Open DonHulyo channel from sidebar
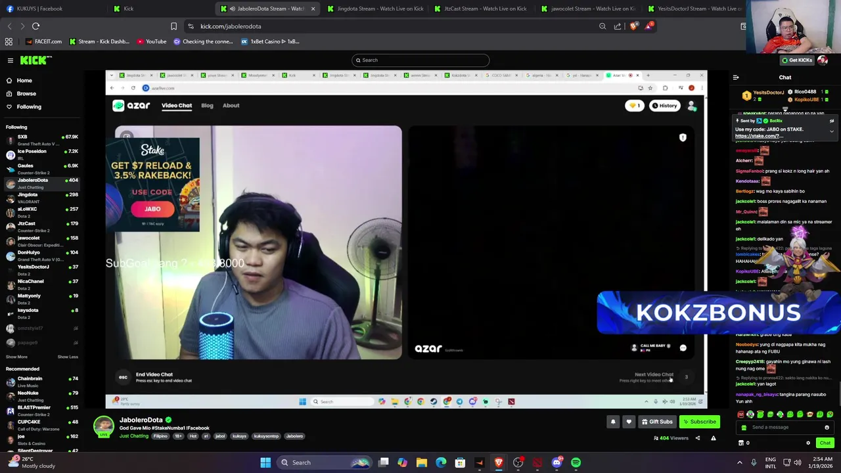841x473 pixels. [x=41, y=256]
